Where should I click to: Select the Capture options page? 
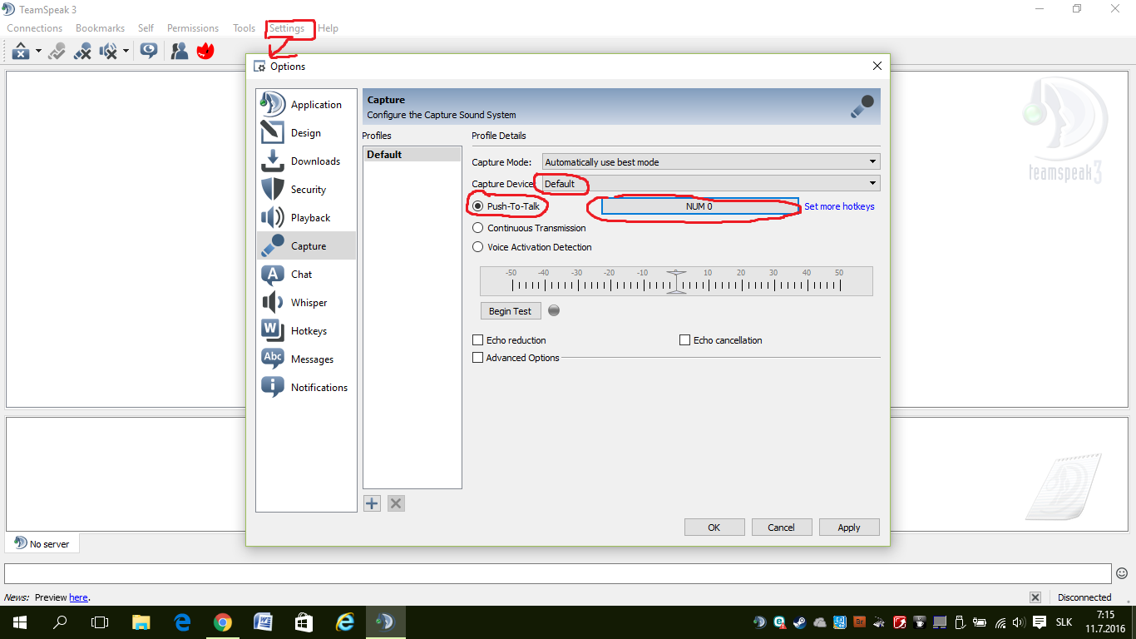[306, 246]
